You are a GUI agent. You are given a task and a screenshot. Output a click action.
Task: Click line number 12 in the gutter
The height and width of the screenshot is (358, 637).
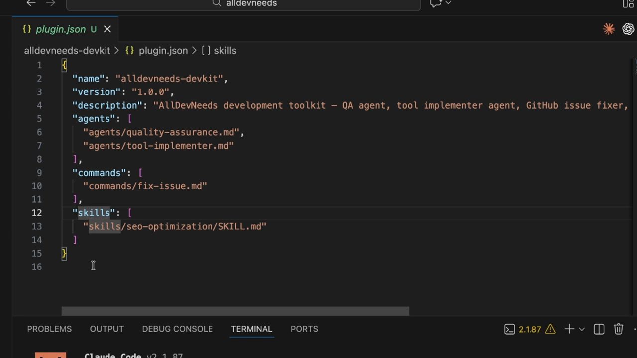[x=37, y=213]
